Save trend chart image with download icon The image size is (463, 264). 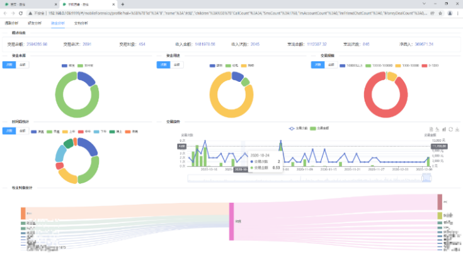coord(457,129)
